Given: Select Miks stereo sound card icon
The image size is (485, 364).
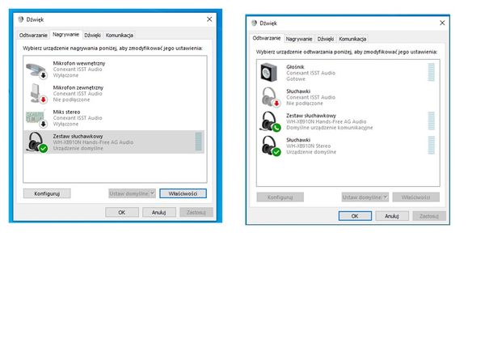Looking at the screenshot, I should (37, 117).
